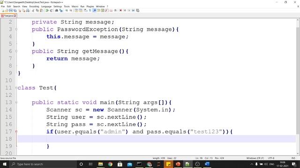Open PowerPoint from the taskbar
The height and width of the screenshot is (168, 300).
tap(178, 164)
